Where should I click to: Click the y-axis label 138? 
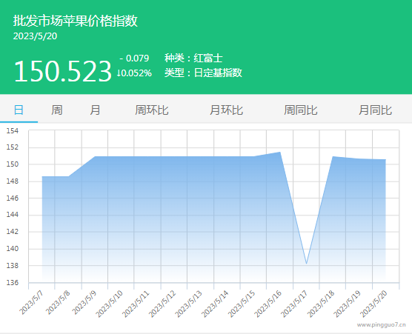(13, 265)
